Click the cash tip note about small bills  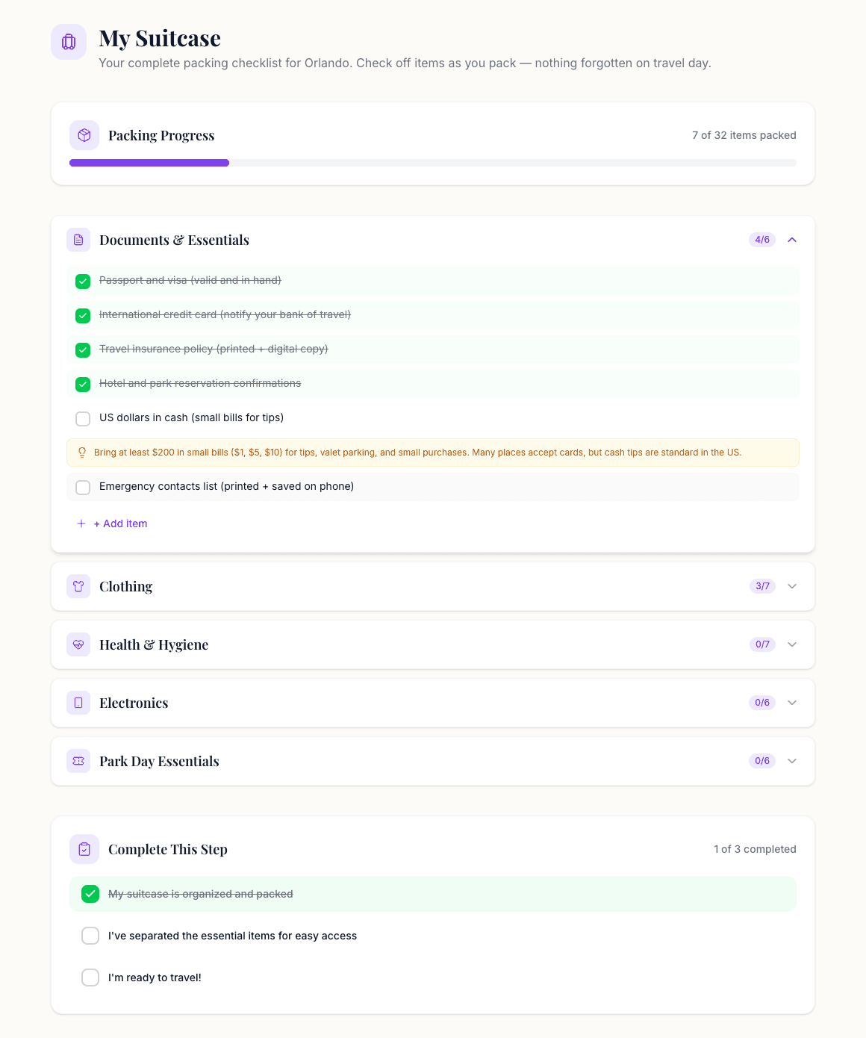(433, 453)
